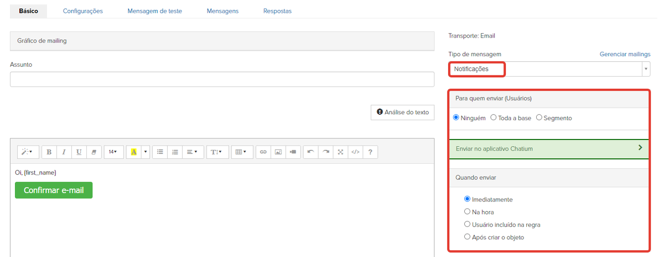Click the underline formatting icon

(79, 152)
